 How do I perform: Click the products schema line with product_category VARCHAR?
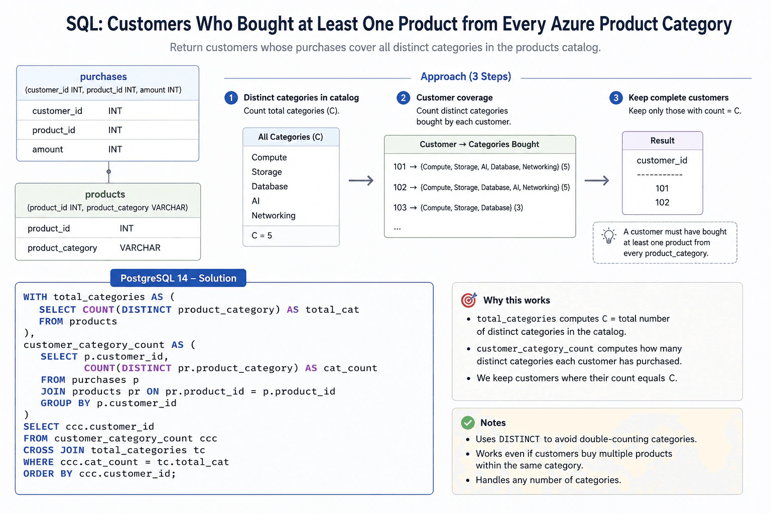tap(107, 207)
